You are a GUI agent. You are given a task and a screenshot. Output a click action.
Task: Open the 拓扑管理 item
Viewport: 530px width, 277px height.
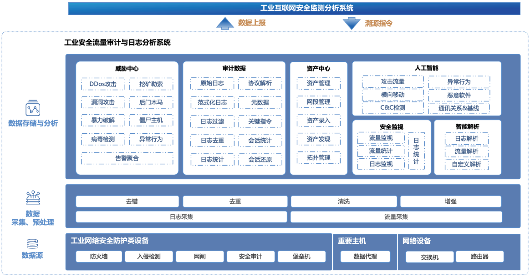[x=318, y=158]
